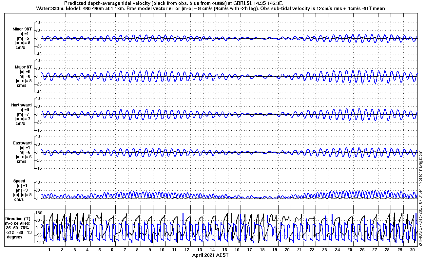Click day '18' on the date axis
The image size is (426, 262).
[262, 250]
